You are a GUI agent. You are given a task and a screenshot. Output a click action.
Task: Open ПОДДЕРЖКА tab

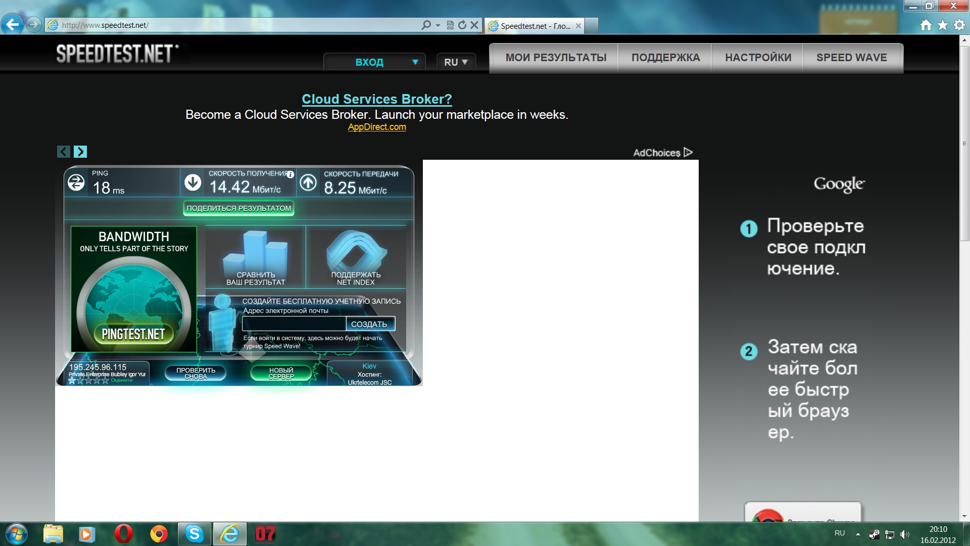665,58
